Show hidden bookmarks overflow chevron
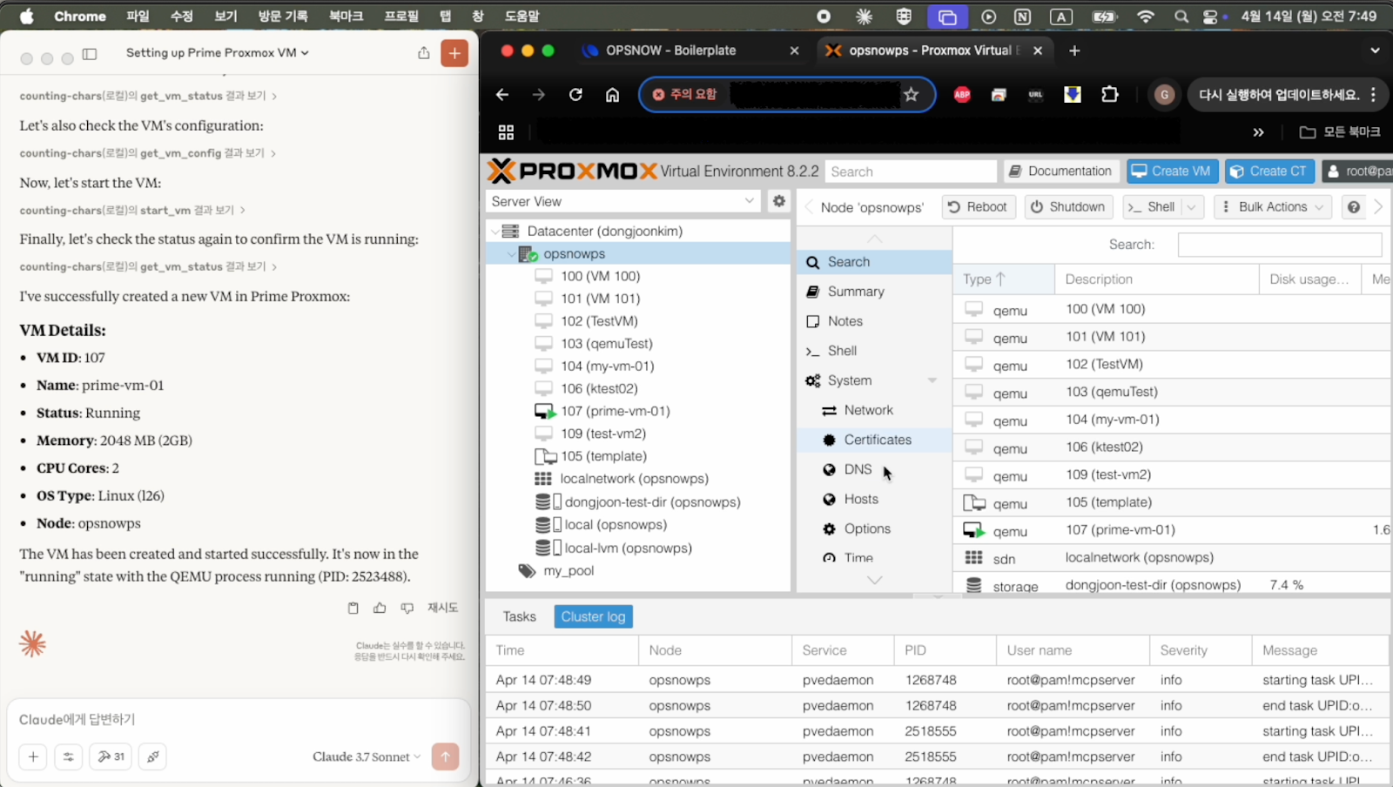 [1258, 132]
